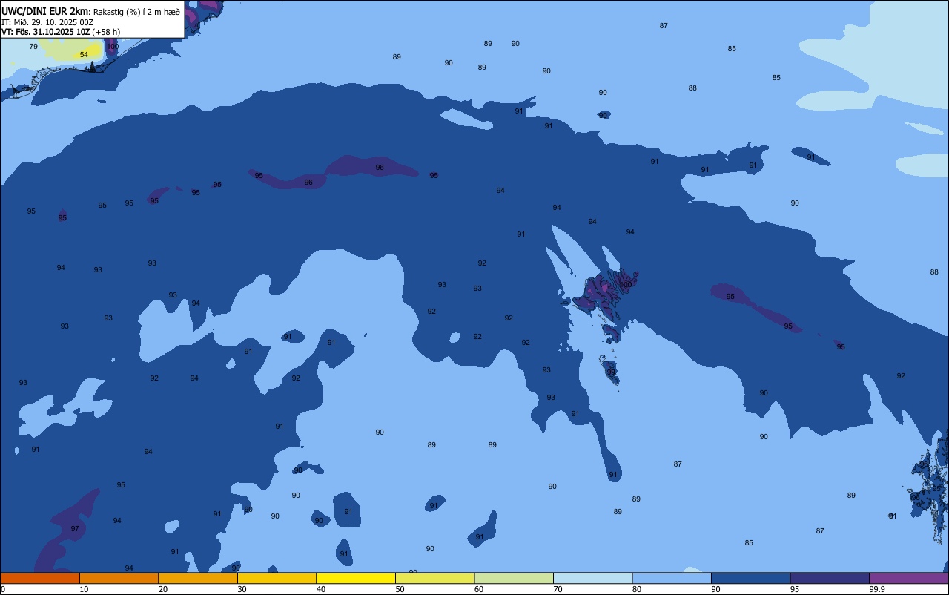Click the '100' value over the Faroe Islands
The height and width of the screenshot is (595, 949).
tap(626, 285)
